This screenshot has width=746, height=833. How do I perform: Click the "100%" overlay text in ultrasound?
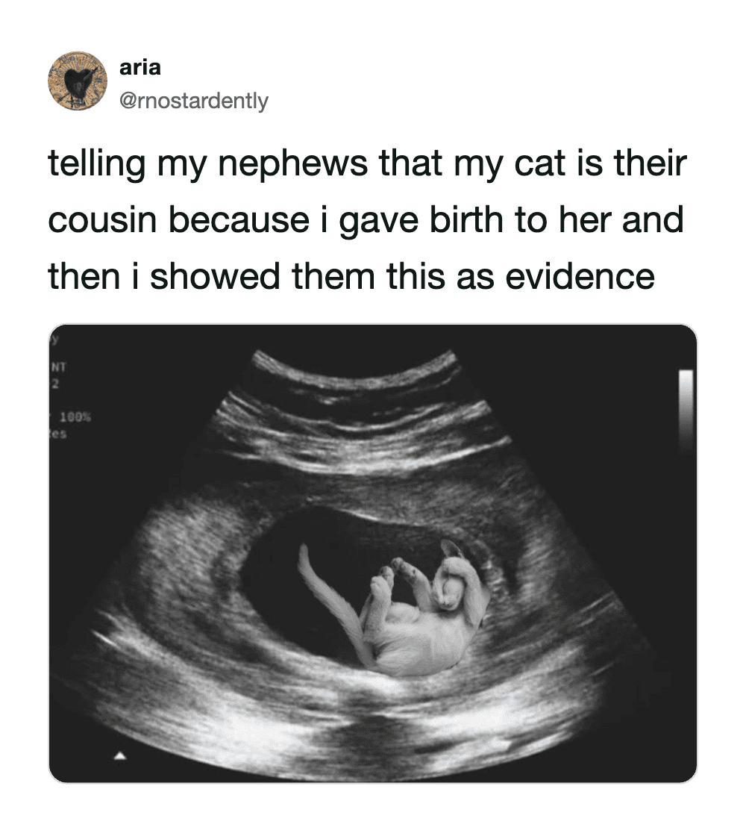(75, 417)
